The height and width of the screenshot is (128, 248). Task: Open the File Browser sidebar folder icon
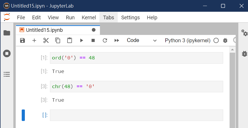point(7,33)
